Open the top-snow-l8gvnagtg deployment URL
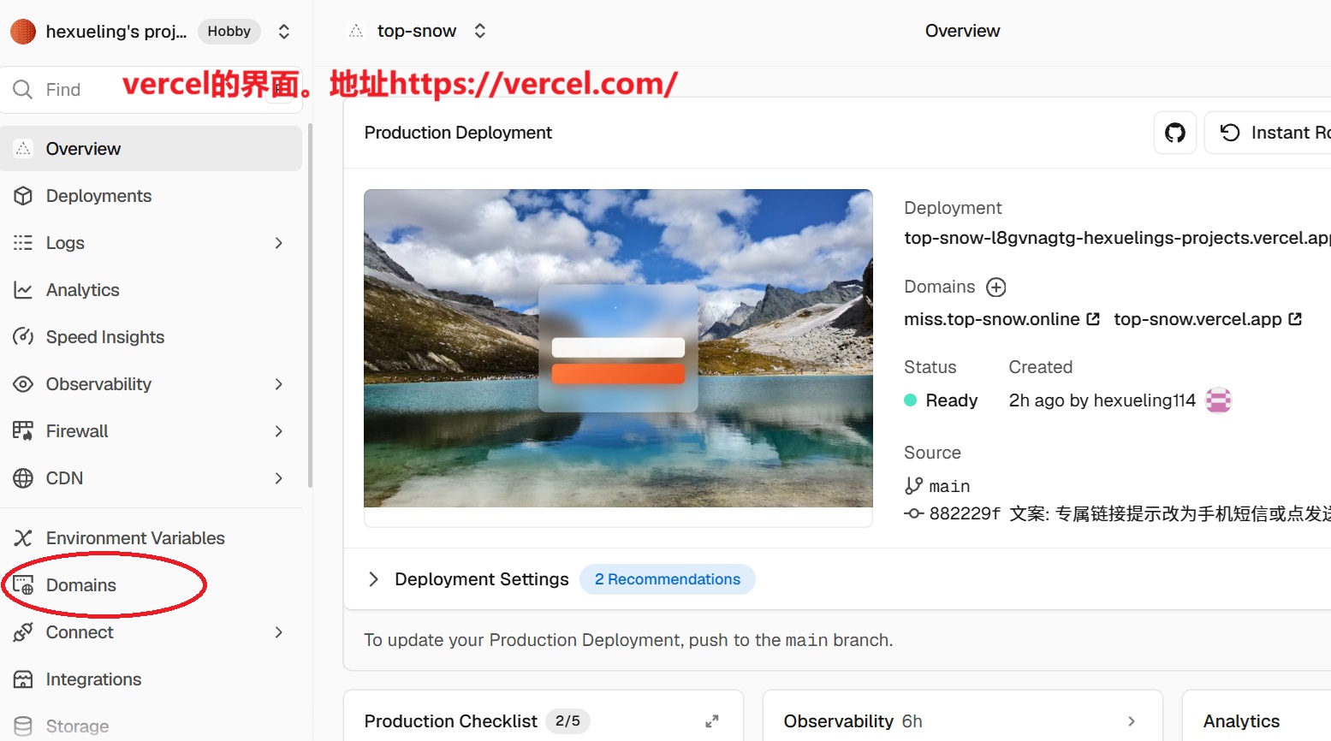The width and height of the screenshot is (1331, 741). (1117, 238)
